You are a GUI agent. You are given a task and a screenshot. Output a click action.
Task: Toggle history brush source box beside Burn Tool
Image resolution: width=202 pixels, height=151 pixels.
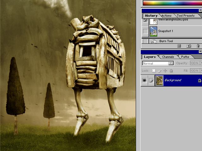point(145,41)
